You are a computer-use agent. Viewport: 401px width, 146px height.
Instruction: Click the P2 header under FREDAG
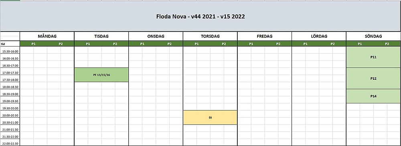pos(278,44)
